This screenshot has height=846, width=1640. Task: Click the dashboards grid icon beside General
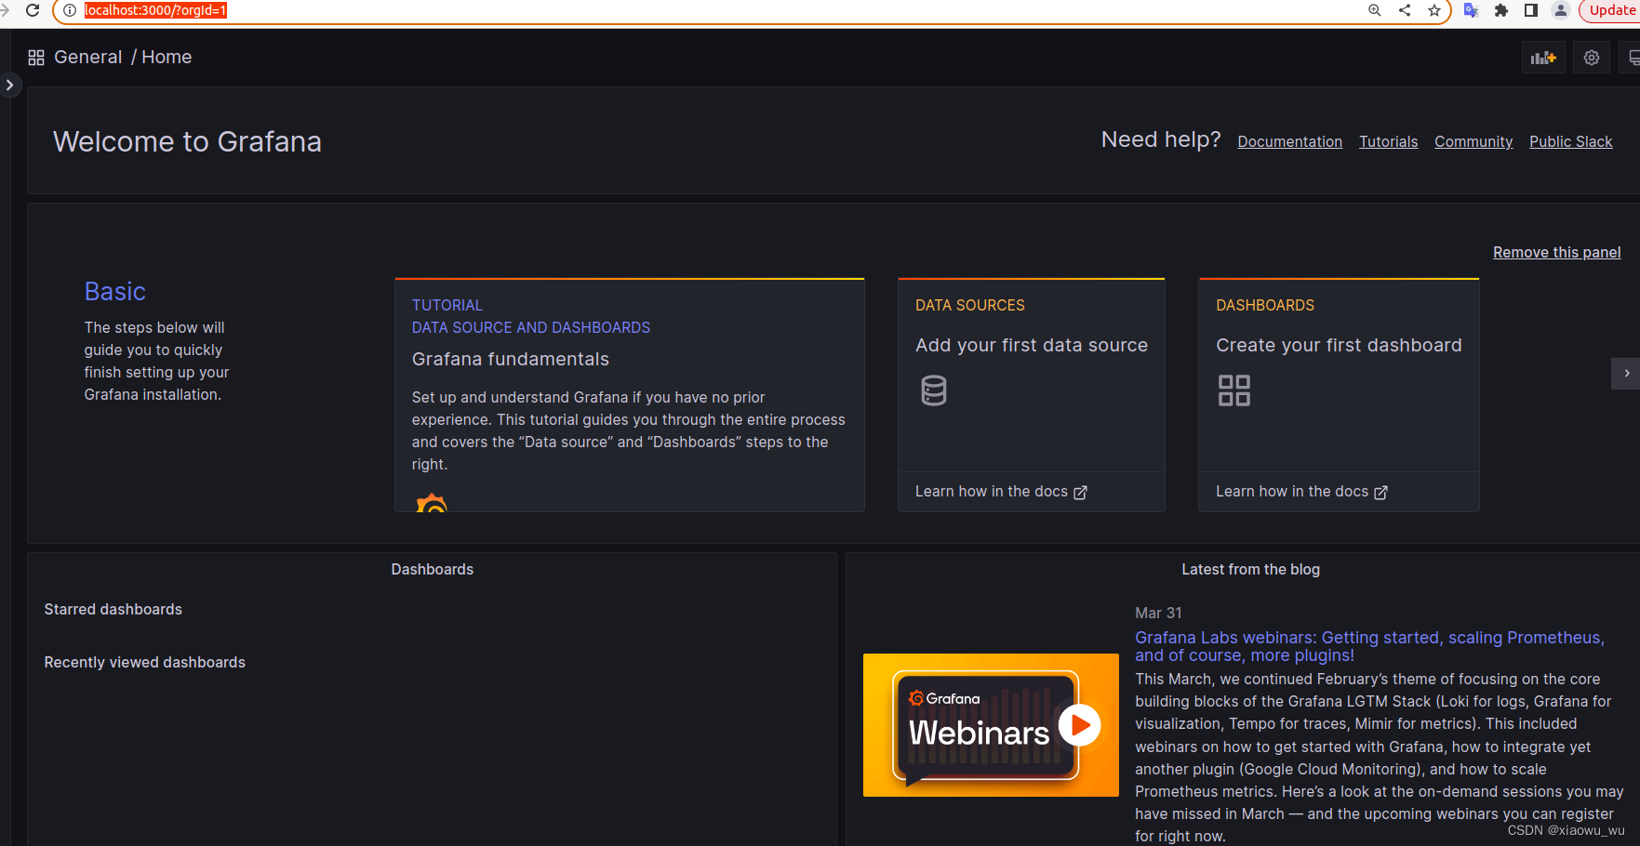(36, 58)
